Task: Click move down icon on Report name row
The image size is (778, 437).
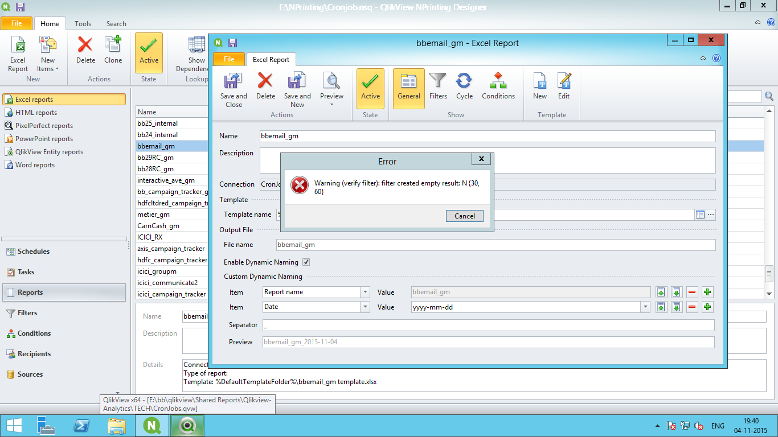Action: coord(677,292)
